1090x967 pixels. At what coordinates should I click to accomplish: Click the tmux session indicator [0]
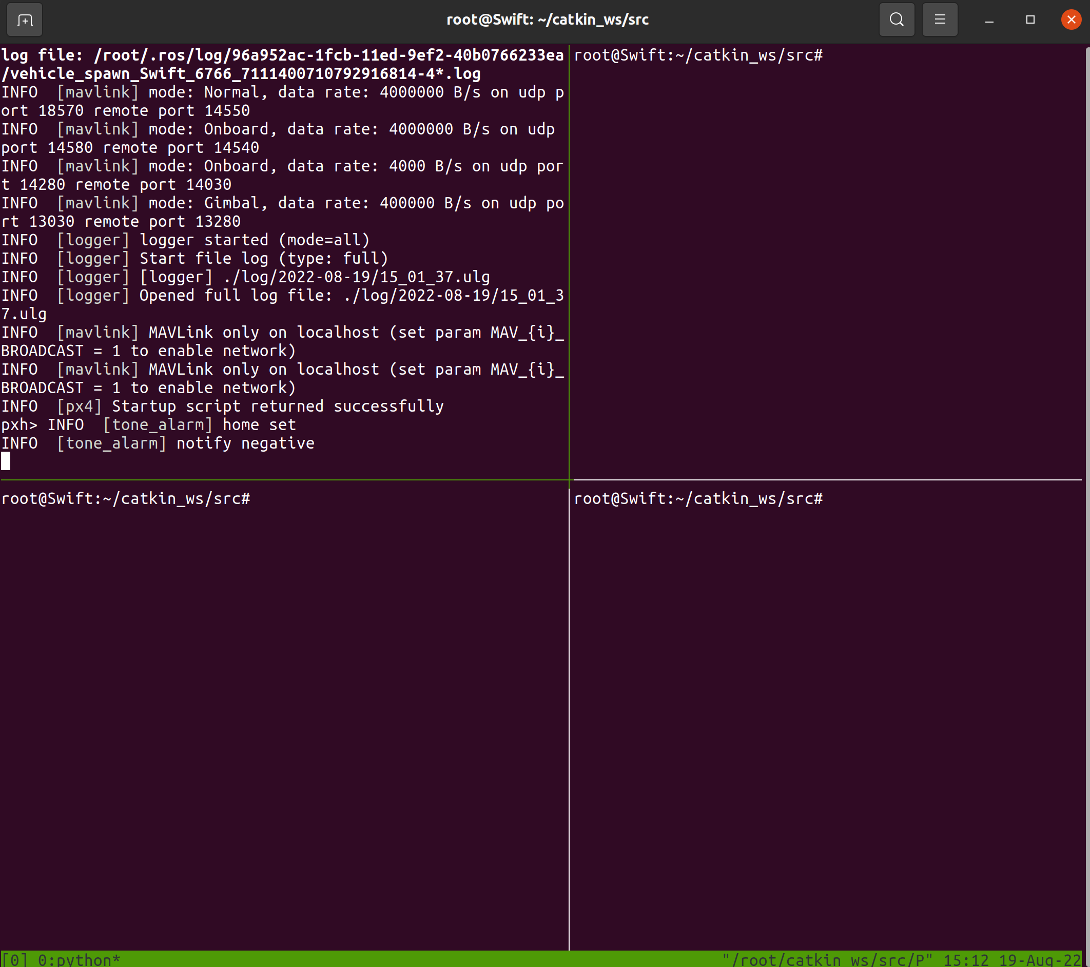coord(14,960)
